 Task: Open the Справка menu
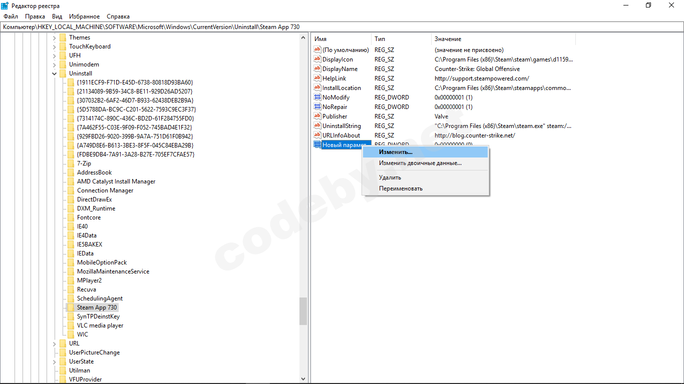coord(118,16)
